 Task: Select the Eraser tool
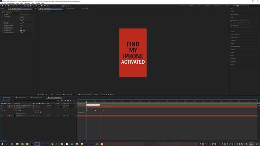pyautogui.click(x=41, y=6)
